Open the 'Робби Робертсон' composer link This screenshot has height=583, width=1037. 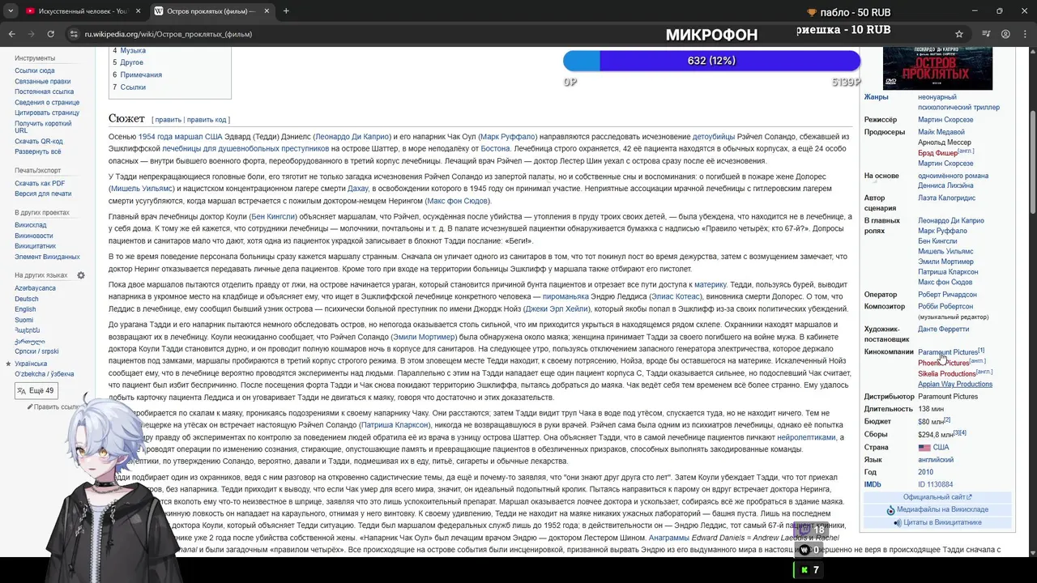point(945,307)
